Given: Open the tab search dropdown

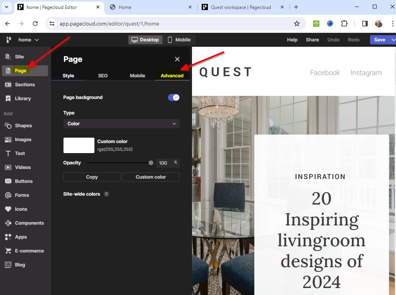Looking at the screenshot, I should 7,7.
